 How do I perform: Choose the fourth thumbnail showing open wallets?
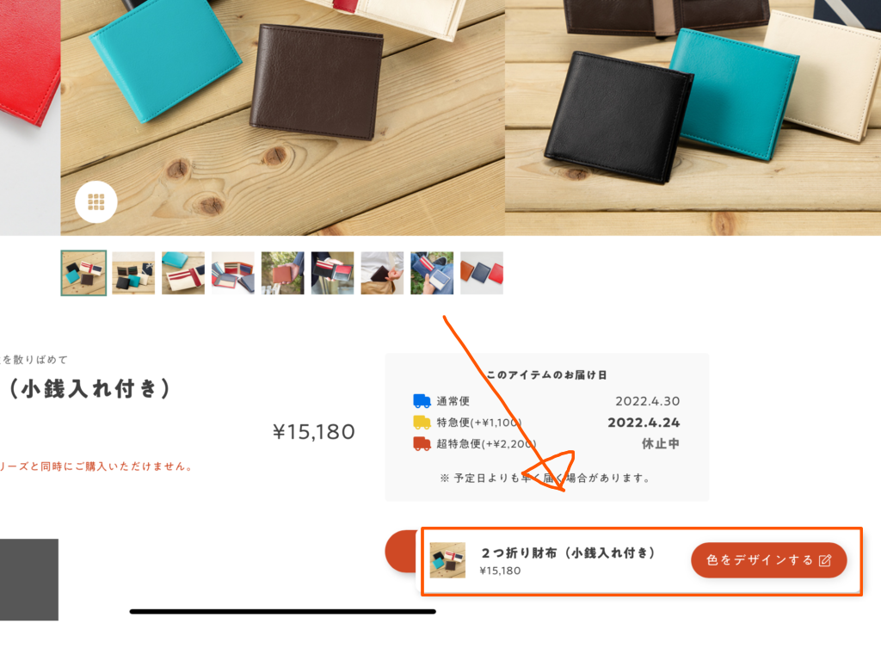pyautogui.click(x=232, y=273)
